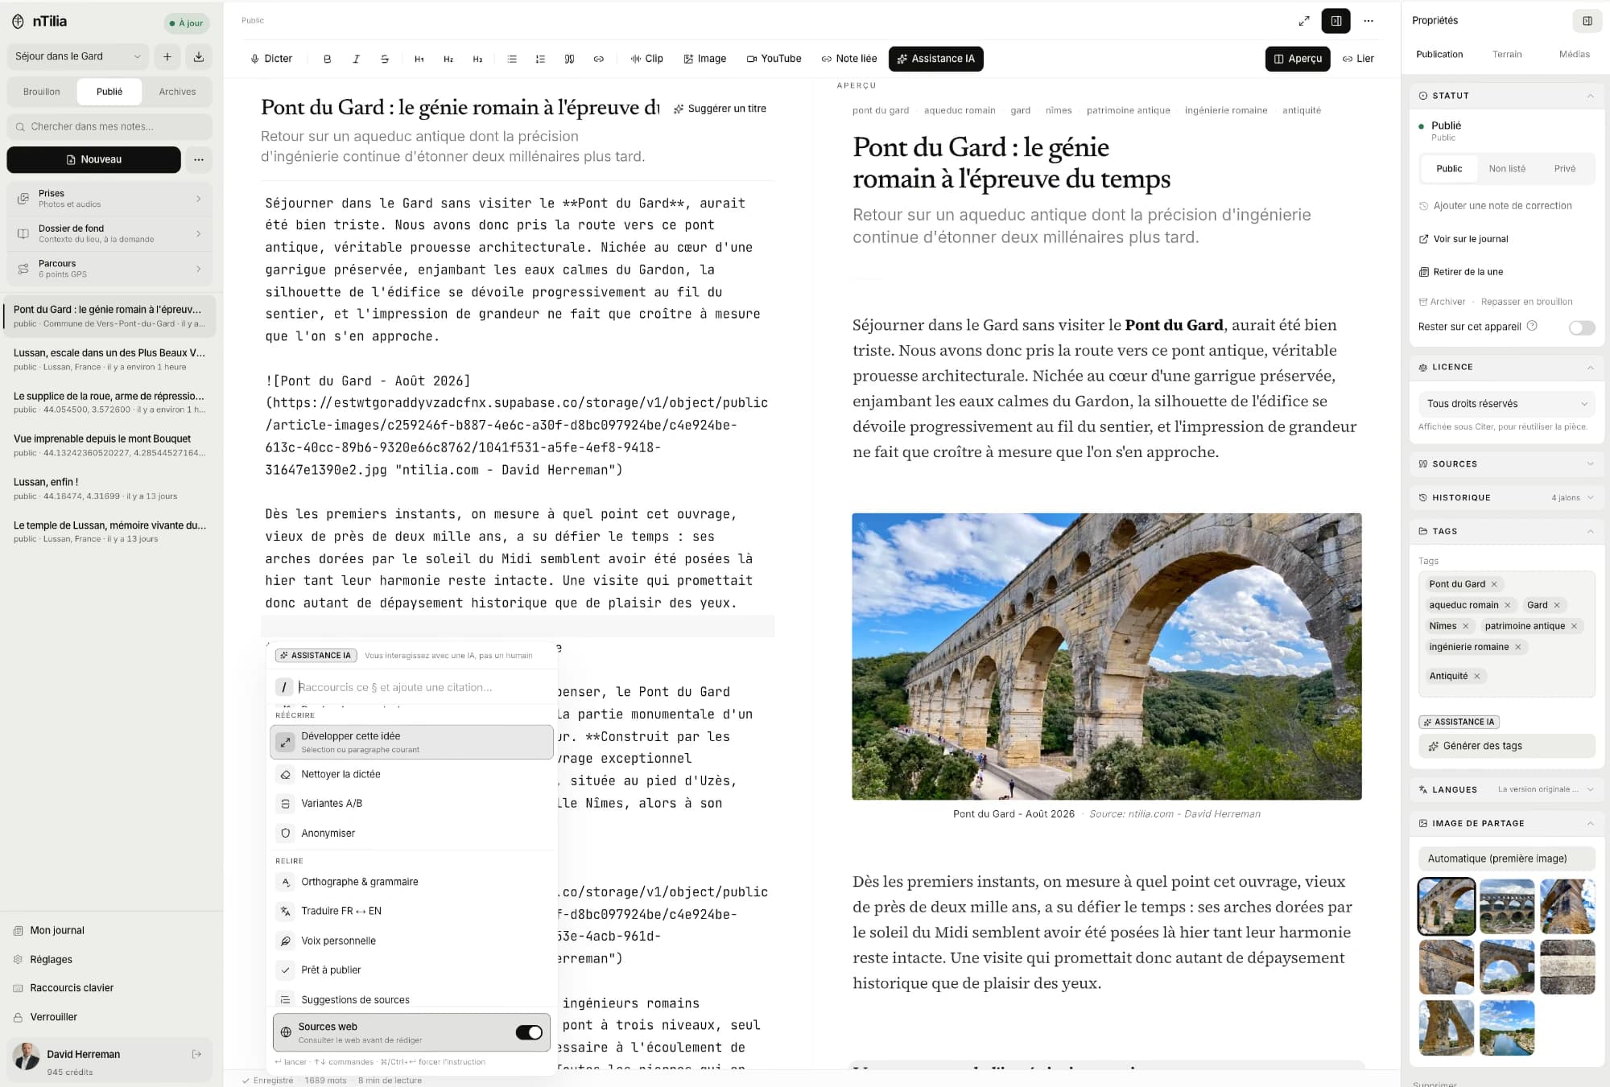The height and width of the screenshot is (1087, 1610).
Task: Set visibility to Non listé
Action: click(1507, 168)
